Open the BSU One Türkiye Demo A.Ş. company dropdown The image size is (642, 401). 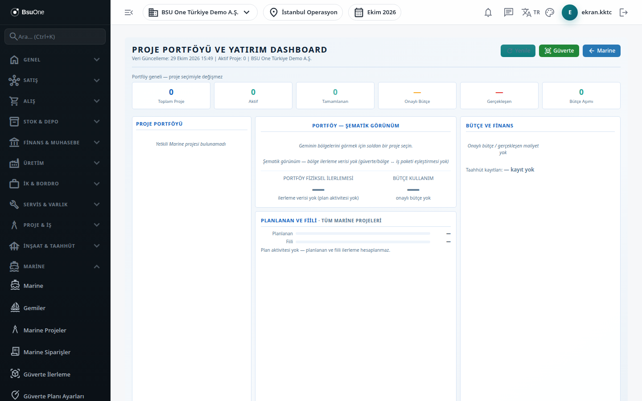[200, 12]
